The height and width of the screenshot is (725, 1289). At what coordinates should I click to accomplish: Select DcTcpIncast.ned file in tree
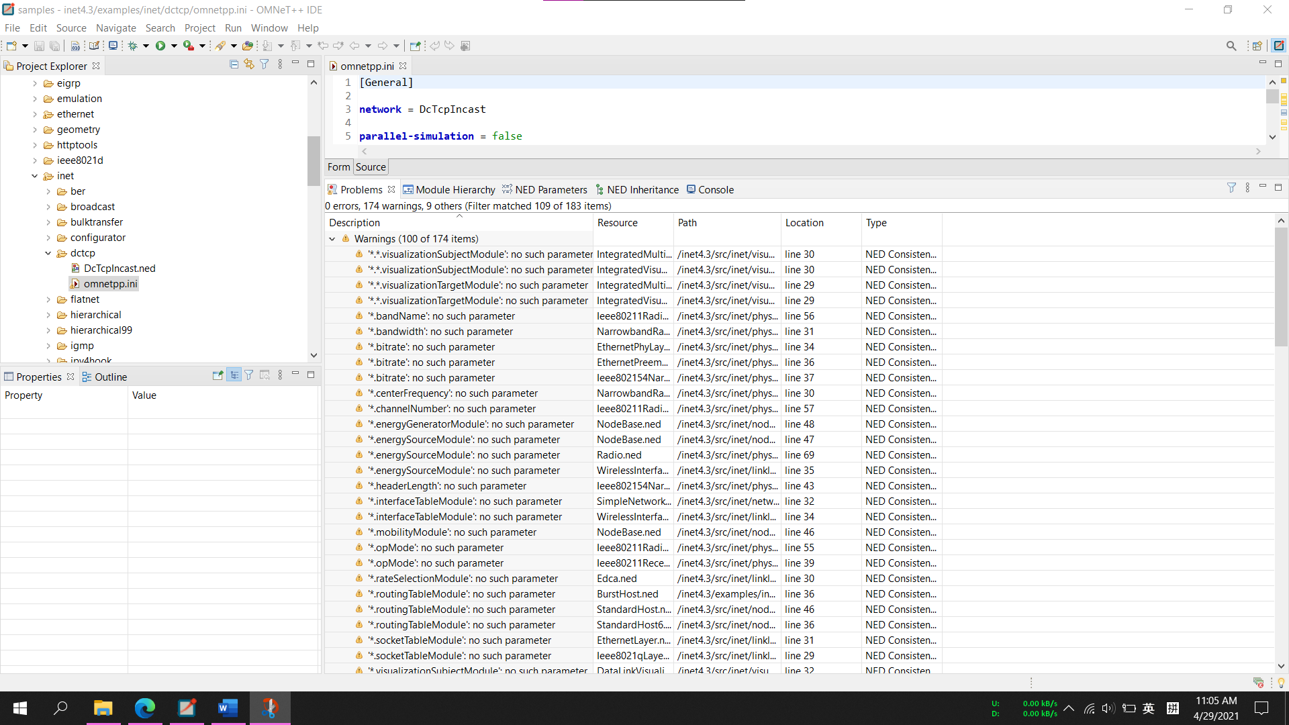[x=120, y=269]
